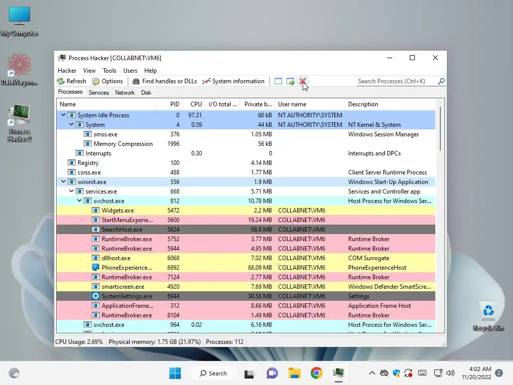Select the smss.exe process icon
Screen dimensions: 513x385
(x=87, y=134)
